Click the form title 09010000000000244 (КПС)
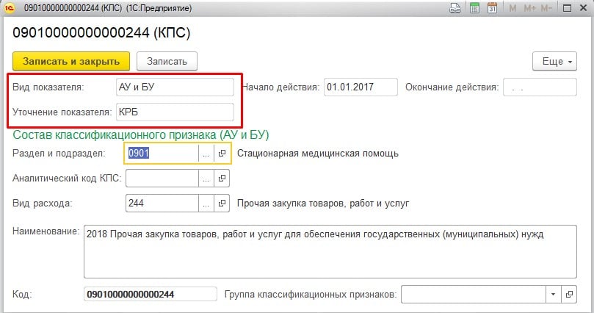Image resolution: width=594 pixels, height=313 pixels. click(101, 32)
